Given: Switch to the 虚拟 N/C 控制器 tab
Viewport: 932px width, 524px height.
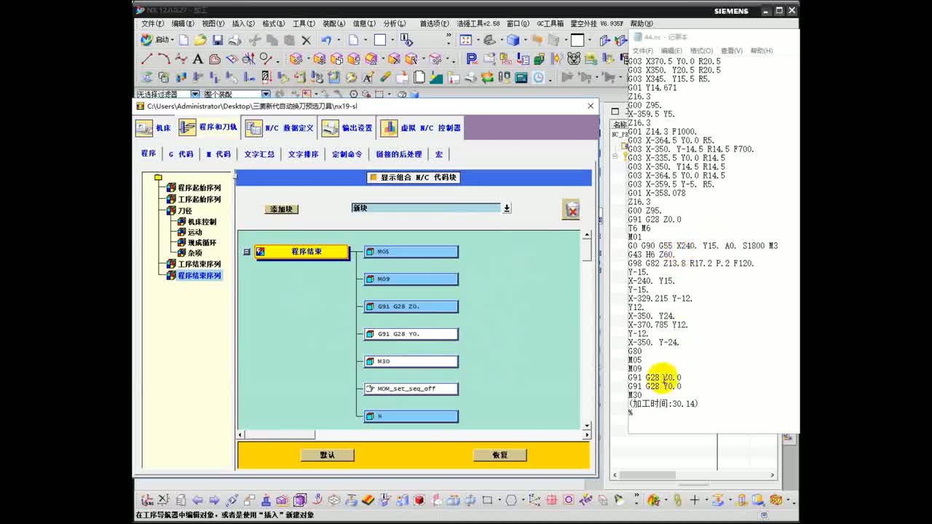Looking at the screenshot, I should [421, 128].
